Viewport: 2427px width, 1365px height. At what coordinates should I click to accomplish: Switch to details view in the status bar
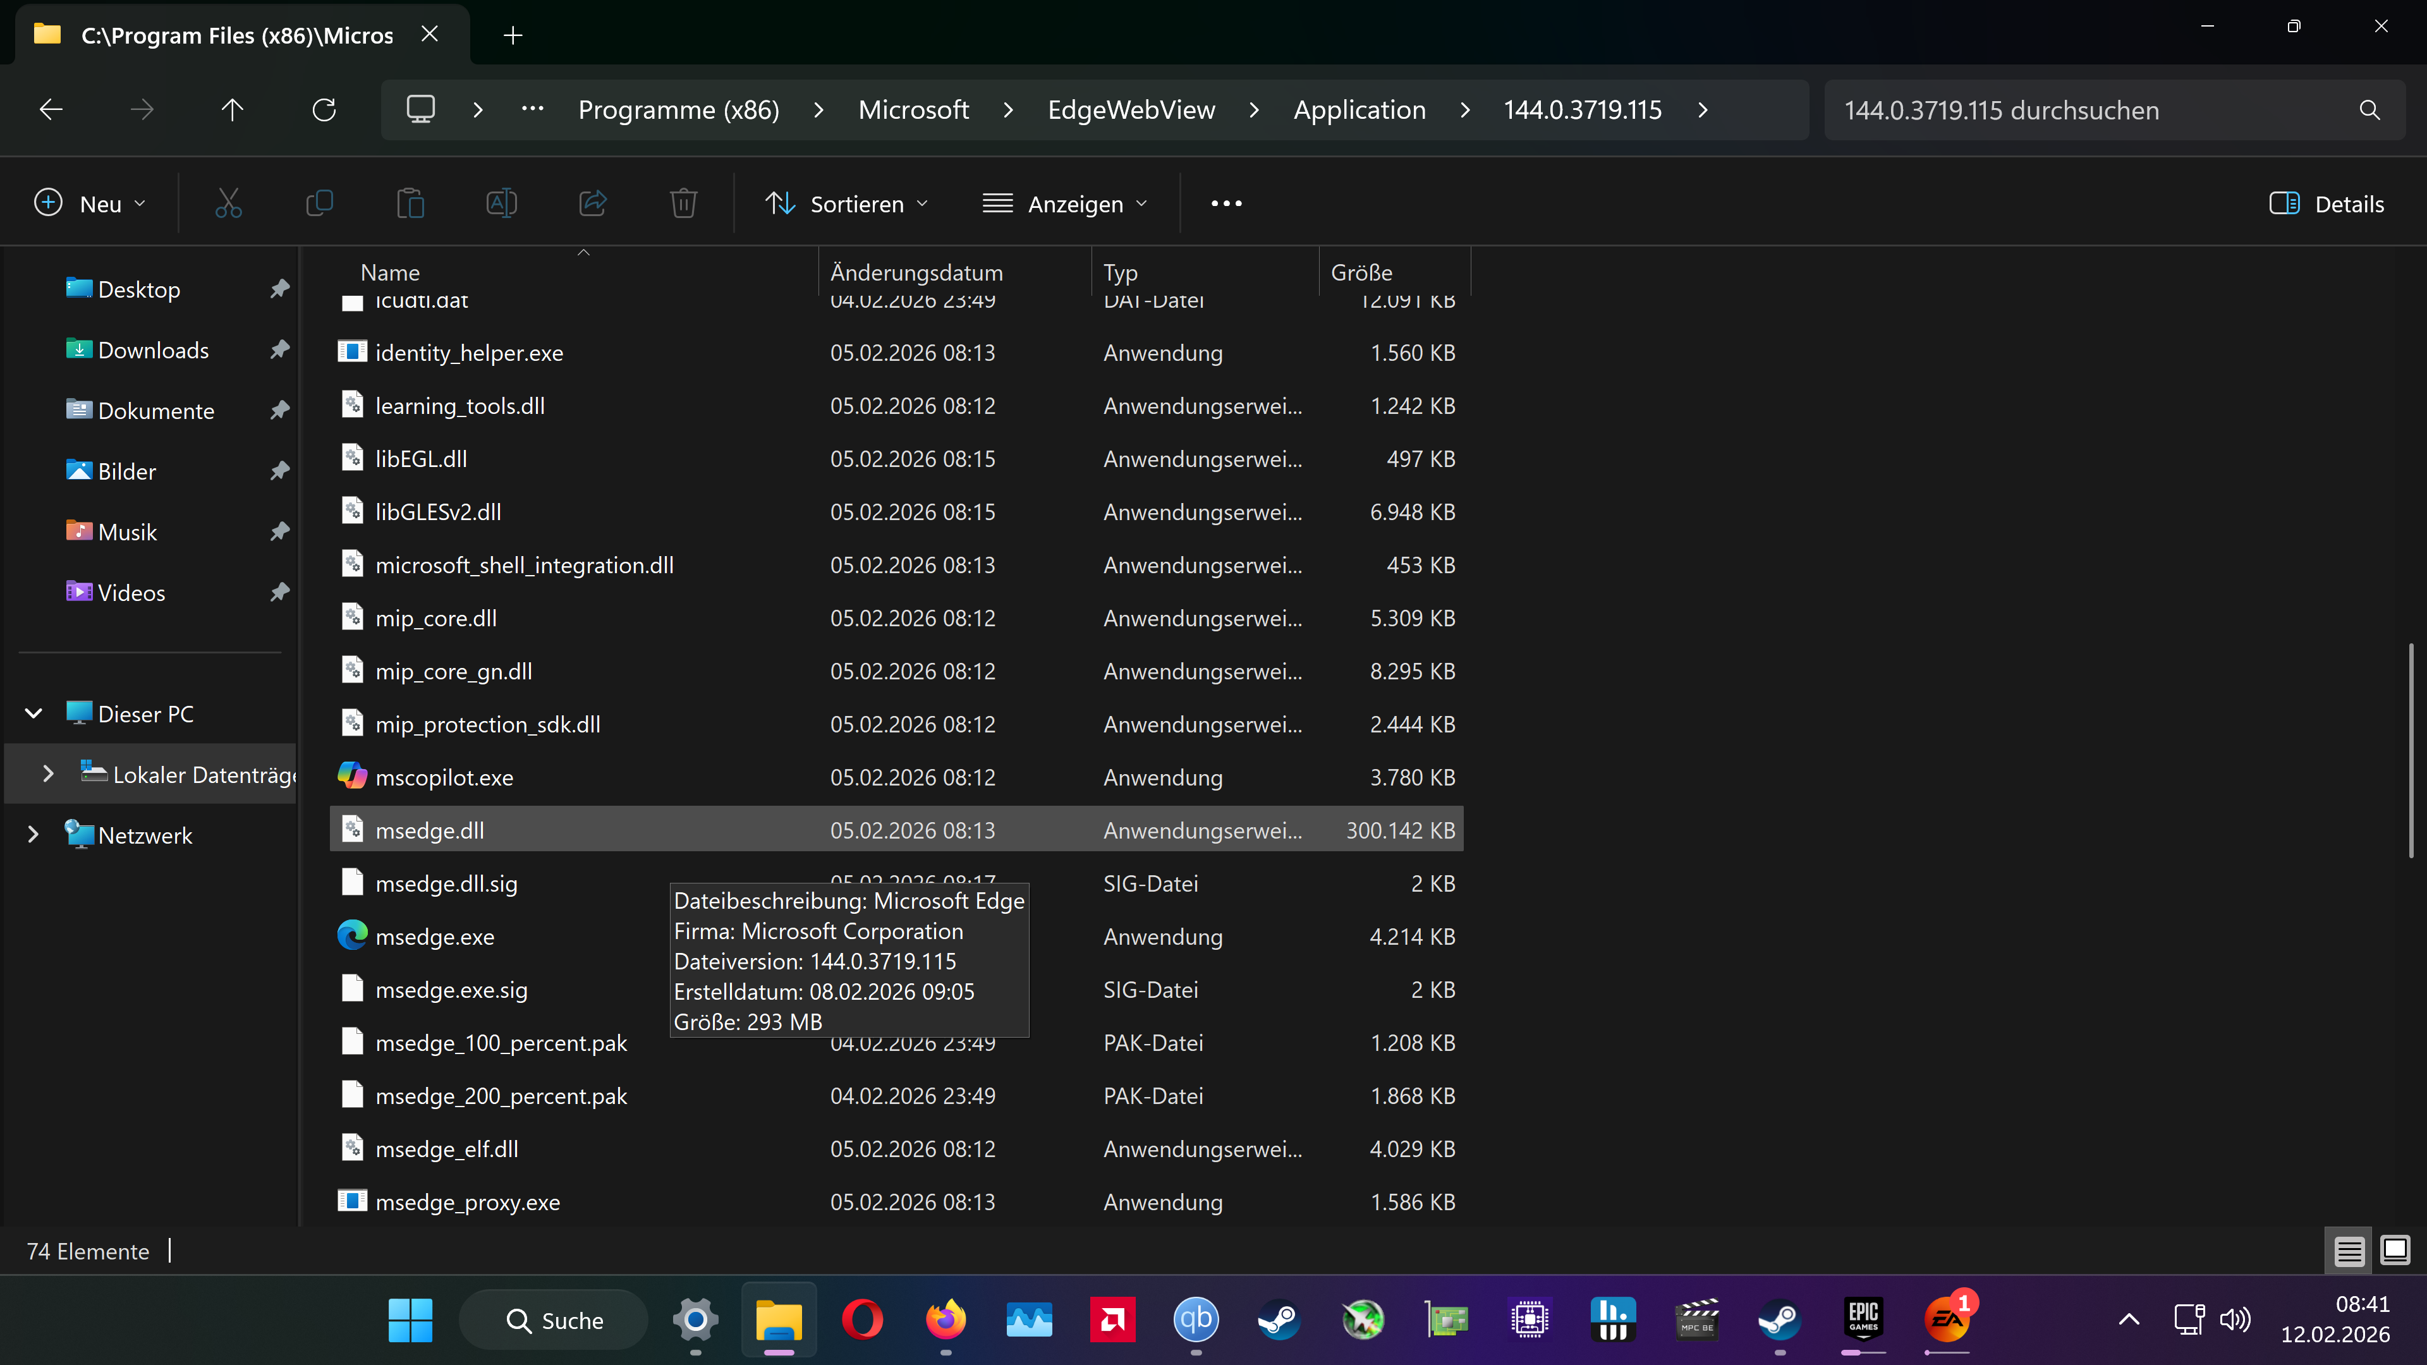2349,1250
